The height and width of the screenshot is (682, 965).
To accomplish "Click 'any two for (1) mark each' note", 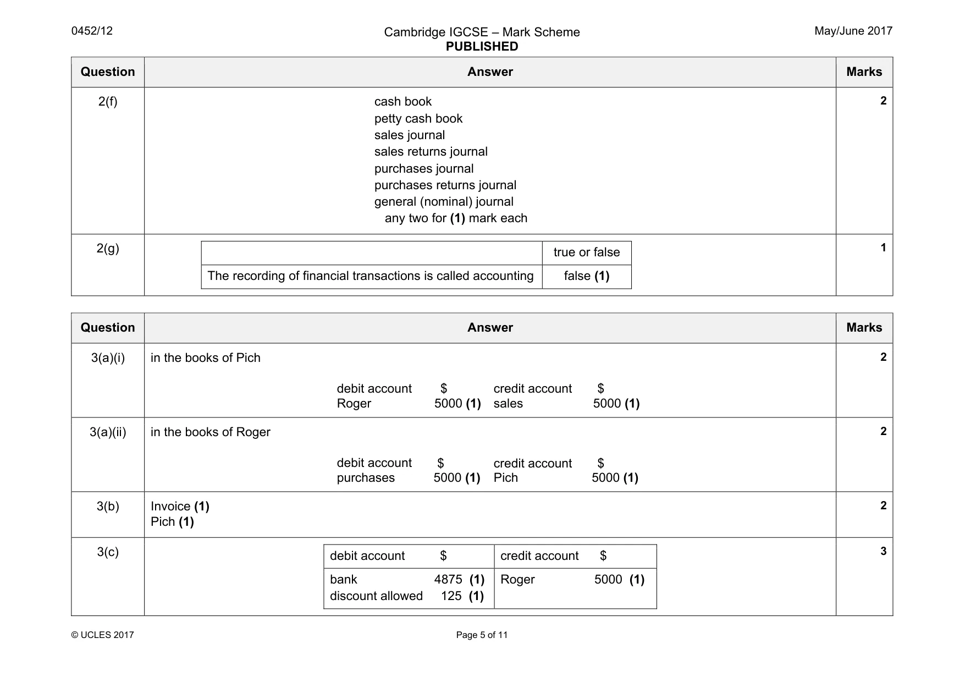I will (456, 218).
